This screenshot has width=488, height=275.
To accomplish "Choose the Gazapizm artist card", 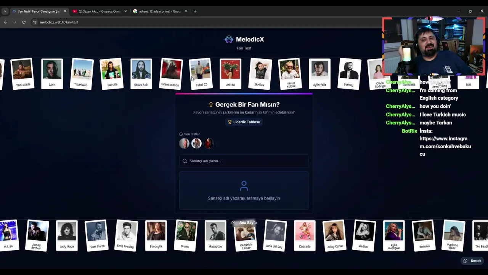I will (215, 236).
